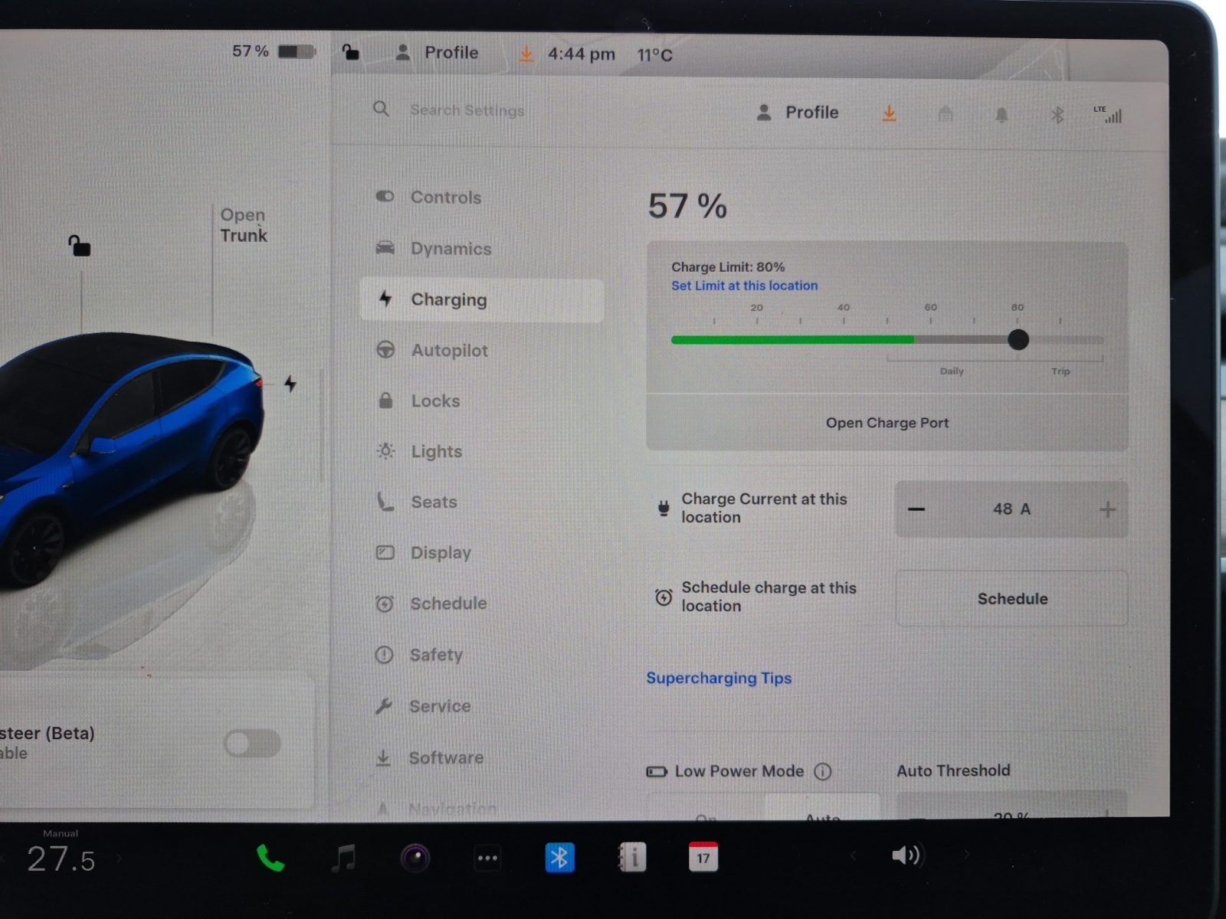Open the Supercharging Tips link
The height and width of the screenshot is (919, 1226).
pos(719,678)
